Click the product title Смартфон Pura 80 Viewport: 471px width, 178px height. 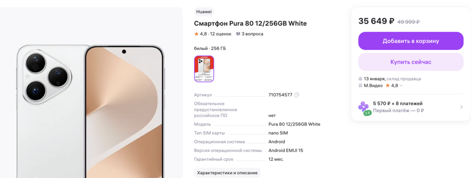[x=250, y=23]
